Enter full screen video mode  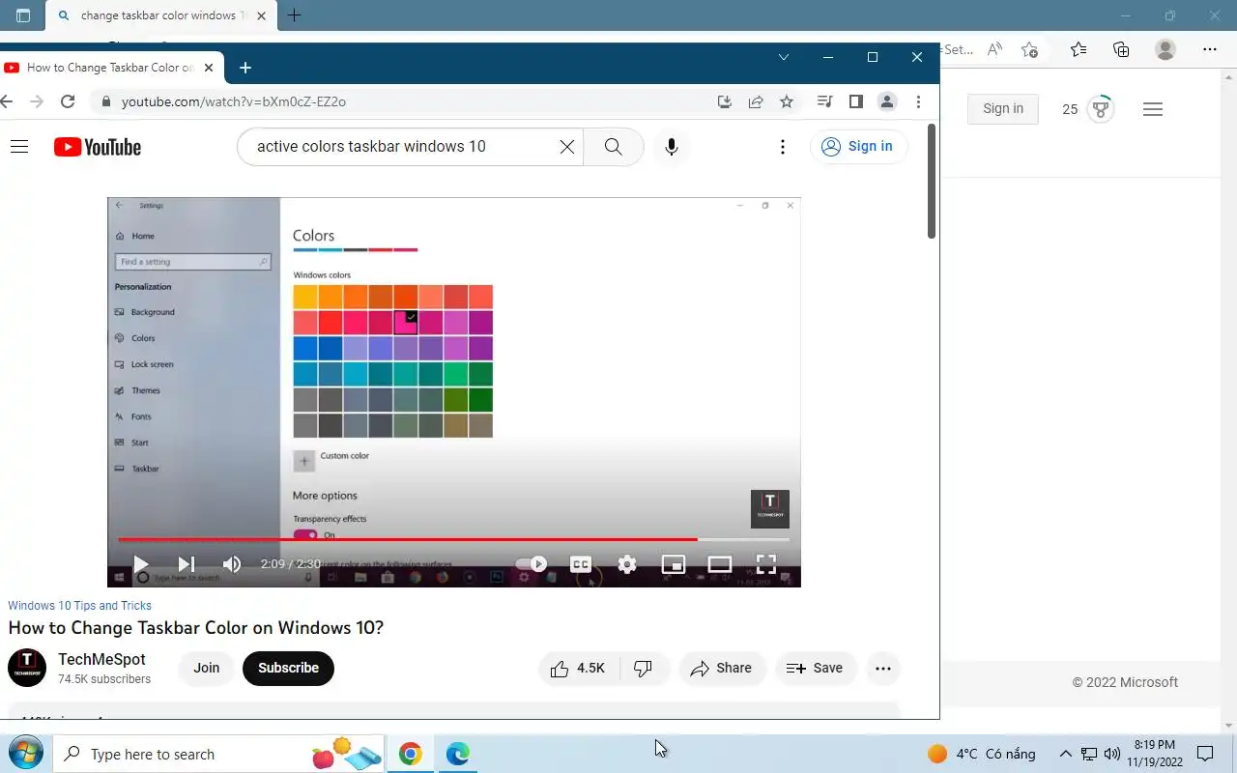point(765,564)
